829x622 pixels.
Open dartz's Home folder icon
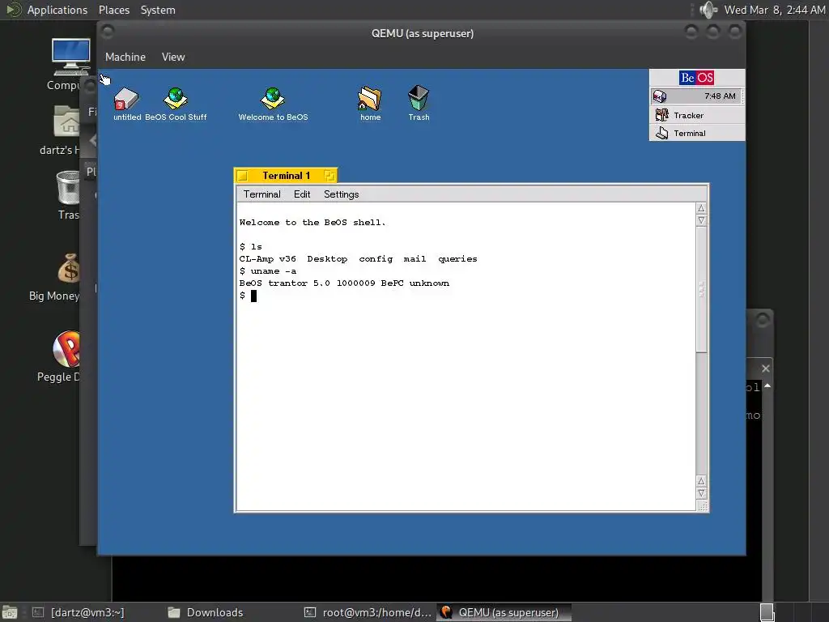[x=61, y=130]
